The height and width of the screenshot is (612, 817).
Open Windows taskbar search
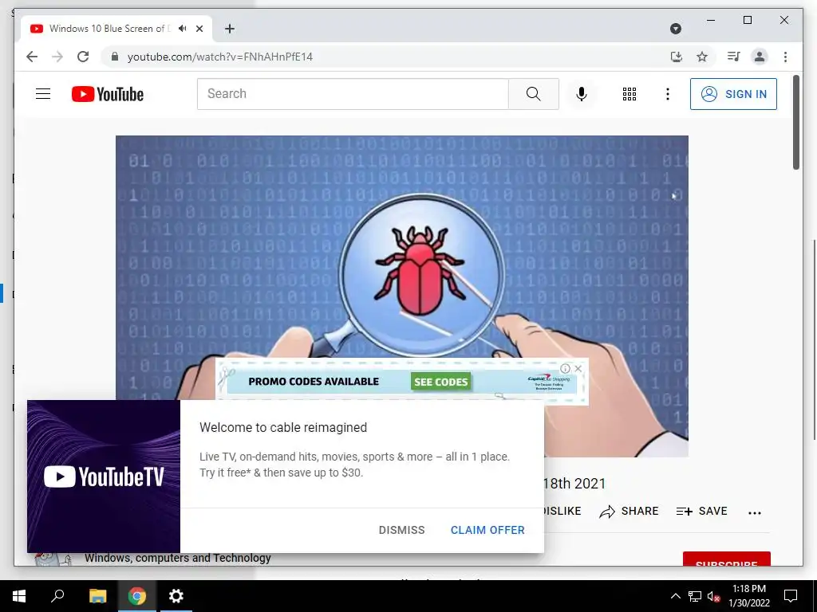click(x=57, y=596)
